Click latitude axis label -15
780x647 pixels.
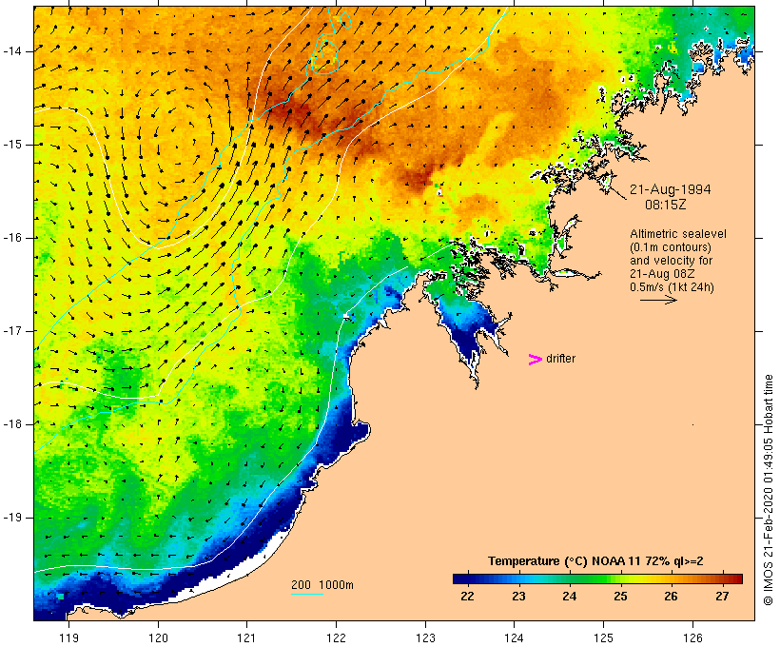coord(12,145)
